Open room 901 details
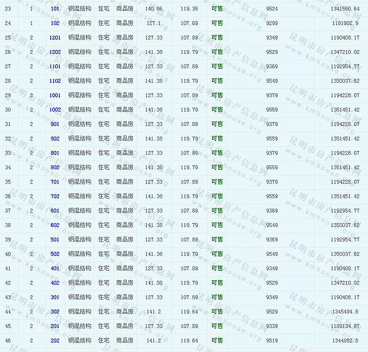Image resolution: width=368 pixels, height=352 pixels. (55, 124)
